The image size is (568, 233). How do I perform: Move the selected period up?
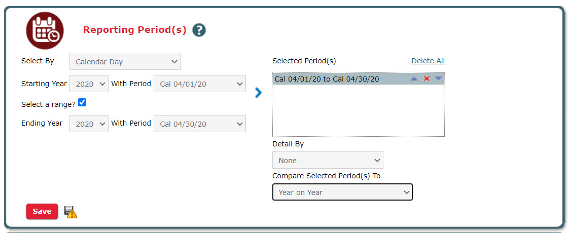pyautogui.click(x=414, y=79)
